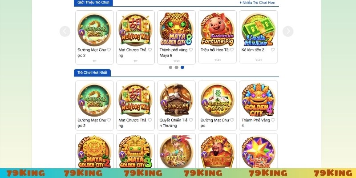Open Triệu hồi Heo Tài game title

click(x=215, y=50)
